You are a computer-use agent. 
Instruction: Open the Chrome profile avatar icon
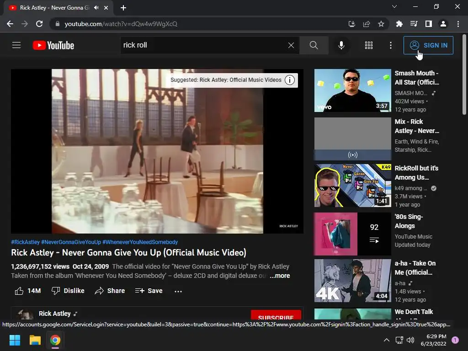(443, 24)
